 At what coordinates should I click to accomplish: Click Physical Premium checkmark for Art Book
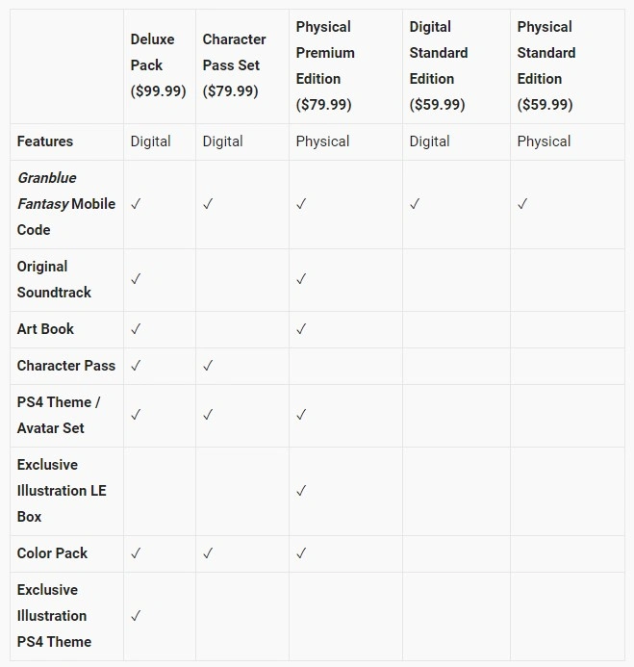tap(301, 329)
